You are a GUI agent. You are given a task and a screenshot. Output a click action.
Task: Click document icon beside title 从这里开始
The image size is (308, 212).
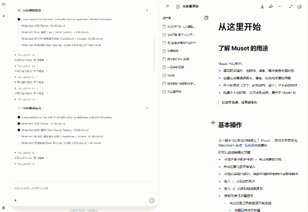(178, 7)
